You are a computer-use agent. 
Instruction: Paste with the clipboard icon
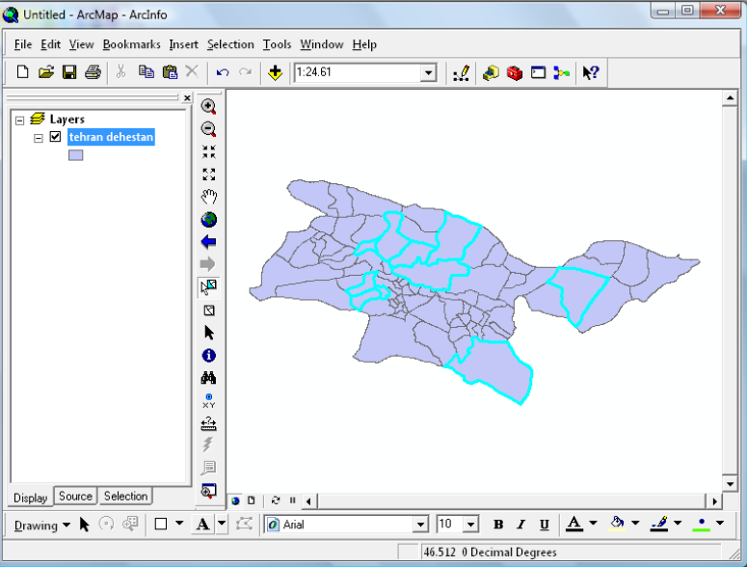170,72
